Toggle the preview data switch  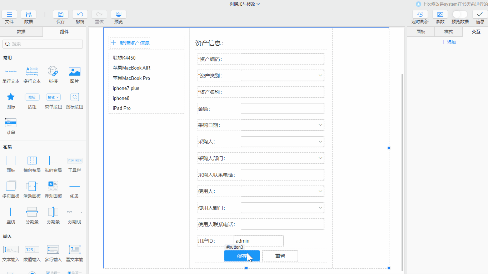(460, 14)
